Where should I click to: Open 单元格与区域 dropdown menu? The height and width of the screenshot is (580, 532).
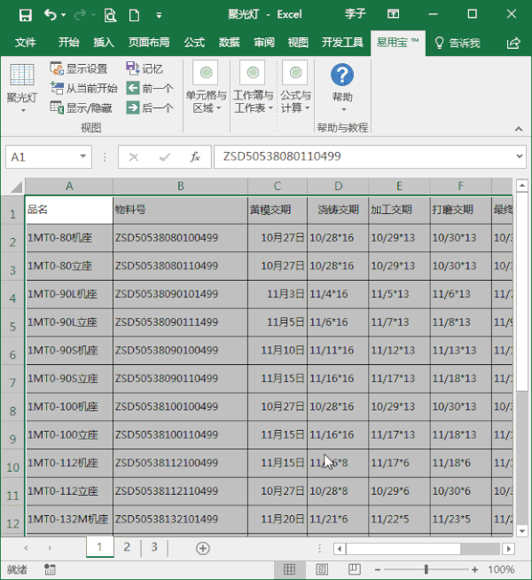pyautogui.click(x=206, y=87)
